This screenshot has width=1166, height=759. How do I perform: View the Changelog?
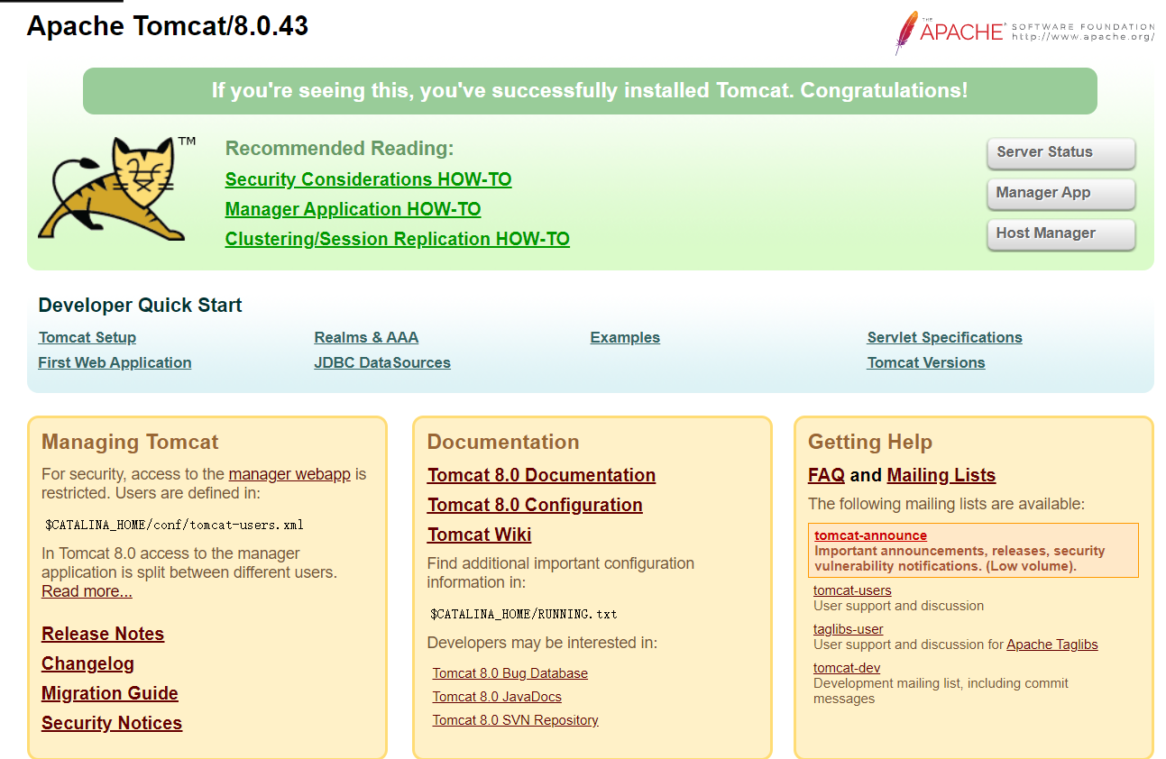pyautogui.click(x=87, y=663)
